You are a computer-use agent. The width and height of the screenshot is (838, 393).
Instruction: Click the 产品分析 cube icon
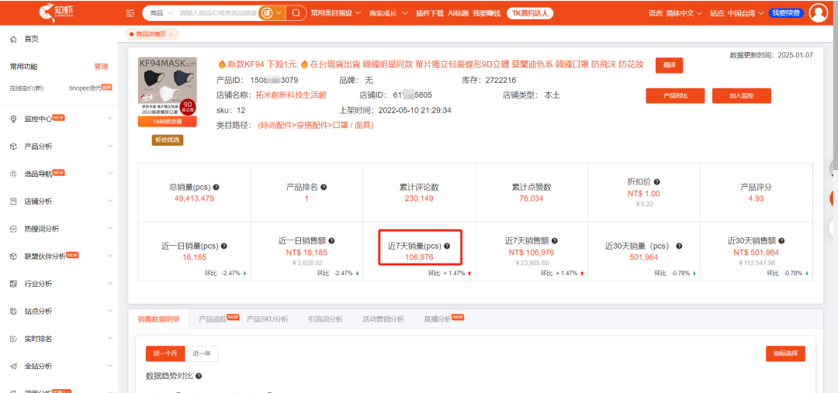coord(13,147)
